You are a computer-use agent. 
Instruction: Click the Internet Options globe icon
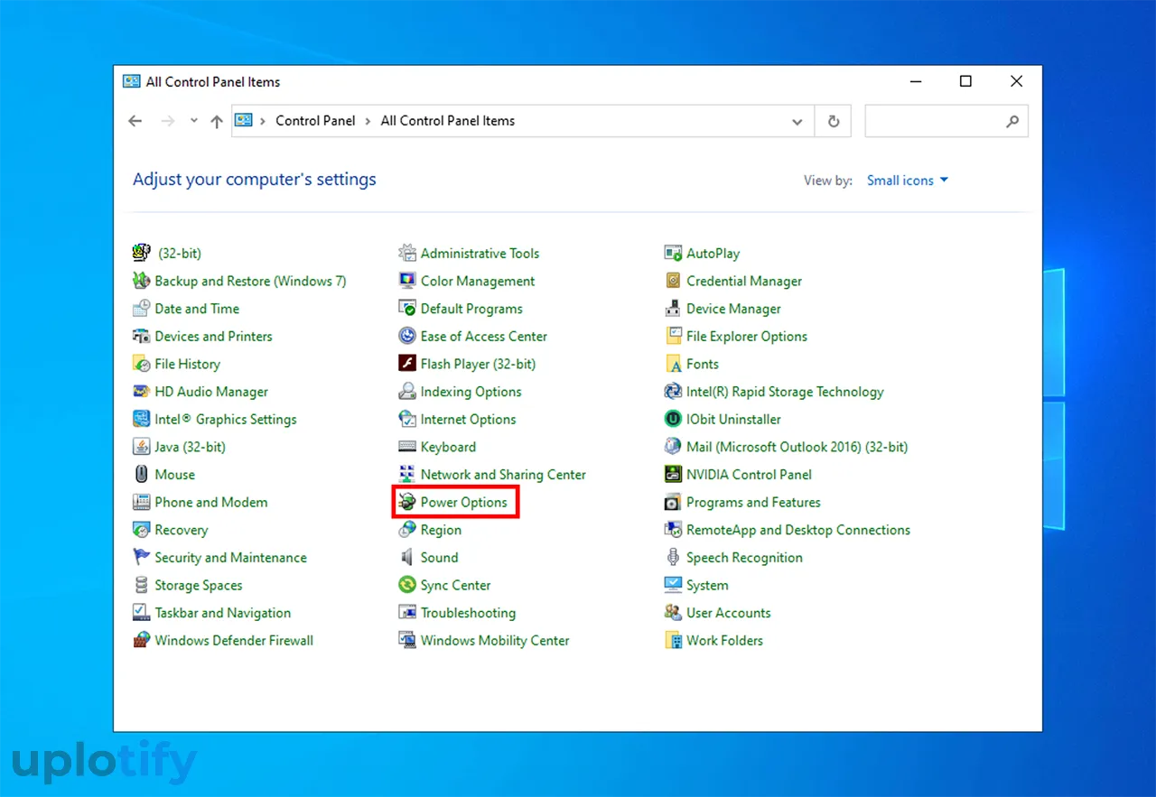pyautogui.click(x=407, y=420)
